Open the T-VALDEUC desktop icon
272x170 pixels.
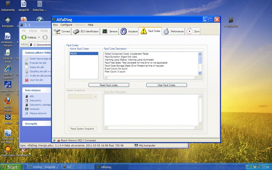[231, 22]
